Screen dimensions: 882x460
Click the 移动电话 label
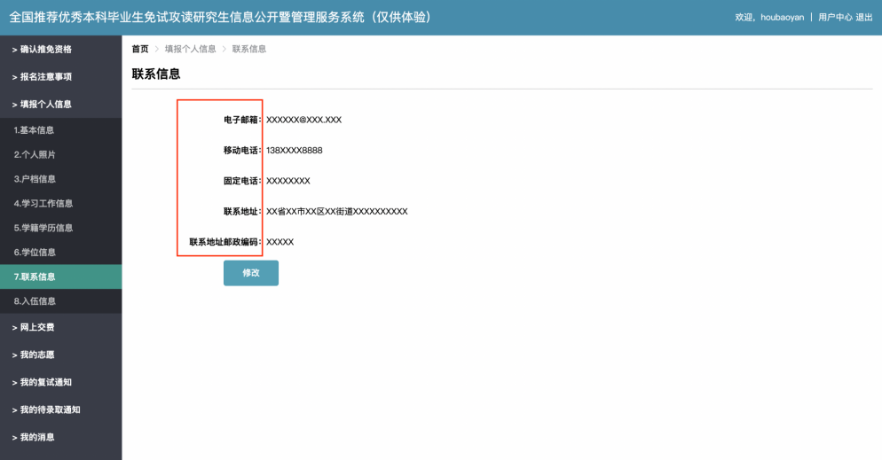coord(242,151)
